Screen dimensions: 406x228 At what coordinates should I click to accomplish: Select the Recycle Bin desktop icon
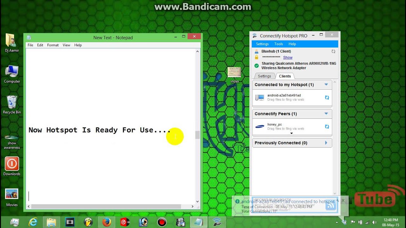pos(12,105)
